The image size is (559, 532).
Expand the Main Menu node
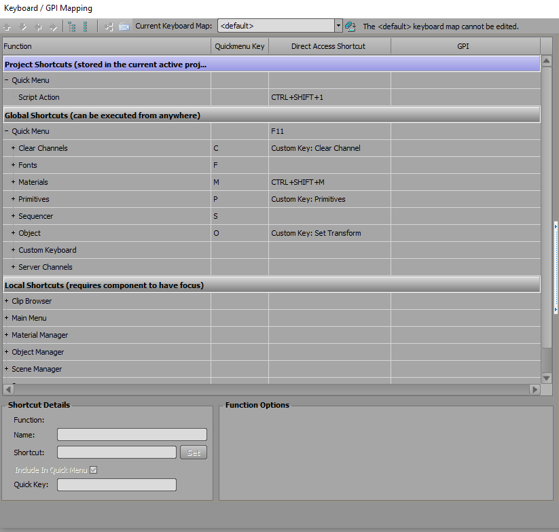point(6,318)
